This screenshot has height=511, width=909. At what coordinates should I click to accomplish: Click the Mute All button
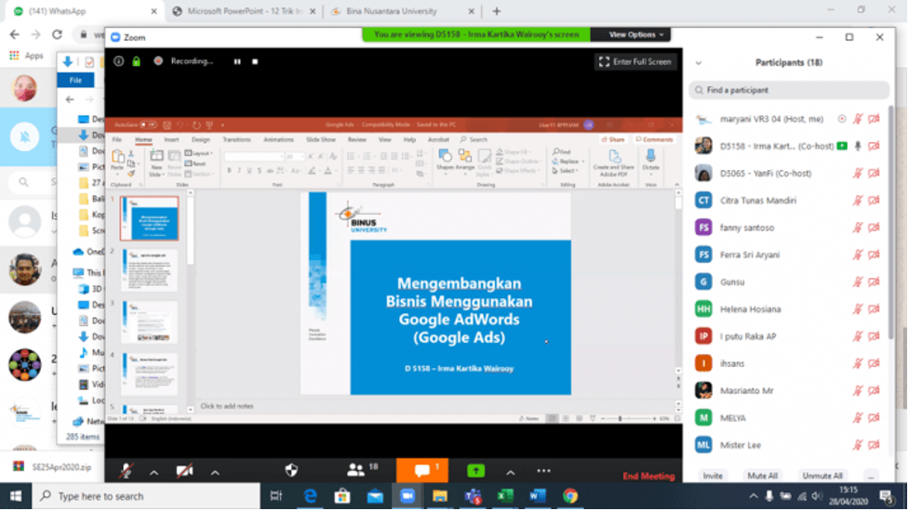762,476
